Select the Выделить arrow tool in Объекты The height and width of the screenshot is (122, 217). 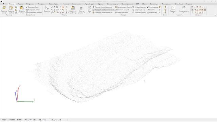47,9
